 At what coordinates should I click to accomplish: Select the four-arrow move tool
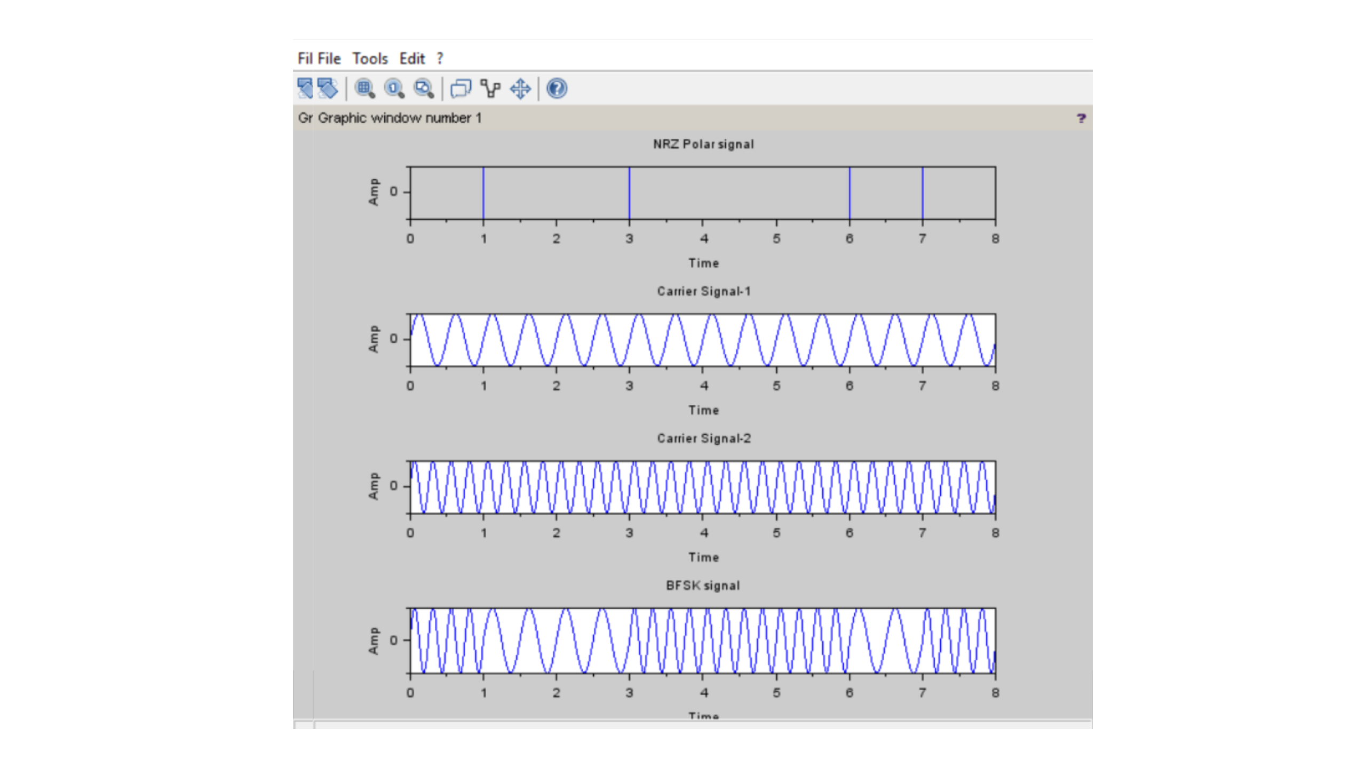520,89
